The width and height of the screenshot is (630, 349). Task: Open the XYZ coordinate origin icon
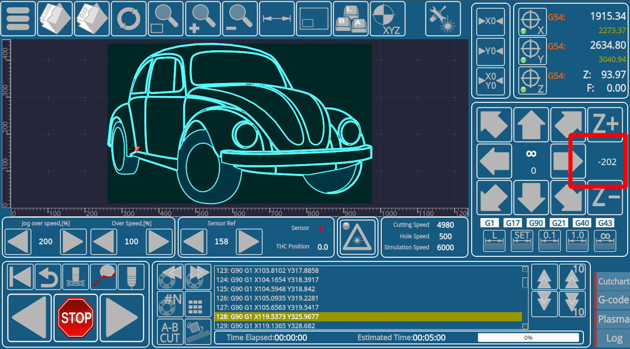point(388,19)
